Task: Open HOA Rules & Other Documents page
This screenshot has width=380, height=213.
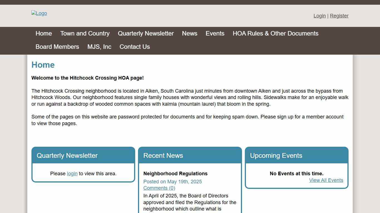Action: tap(275, 34)
